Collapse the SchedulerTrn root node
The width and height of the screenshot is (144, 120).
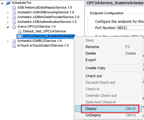pos(2,3)
